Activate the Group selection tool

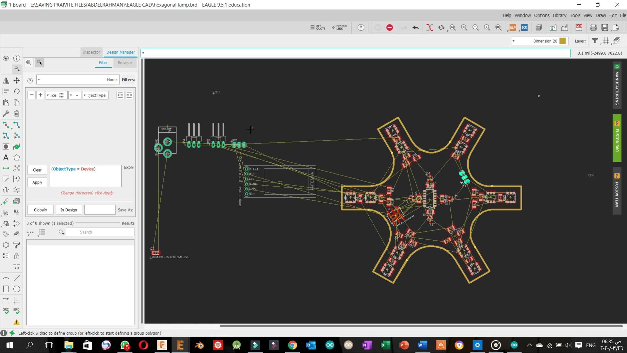pyautogui.click(x=16, y=69)
